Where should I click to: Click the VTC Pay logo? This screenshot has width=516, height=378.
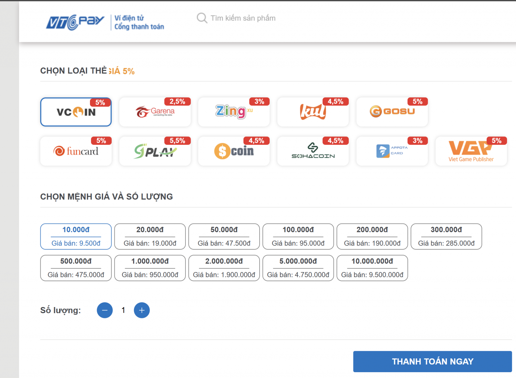pyautogui.click(x=75, y=22)
